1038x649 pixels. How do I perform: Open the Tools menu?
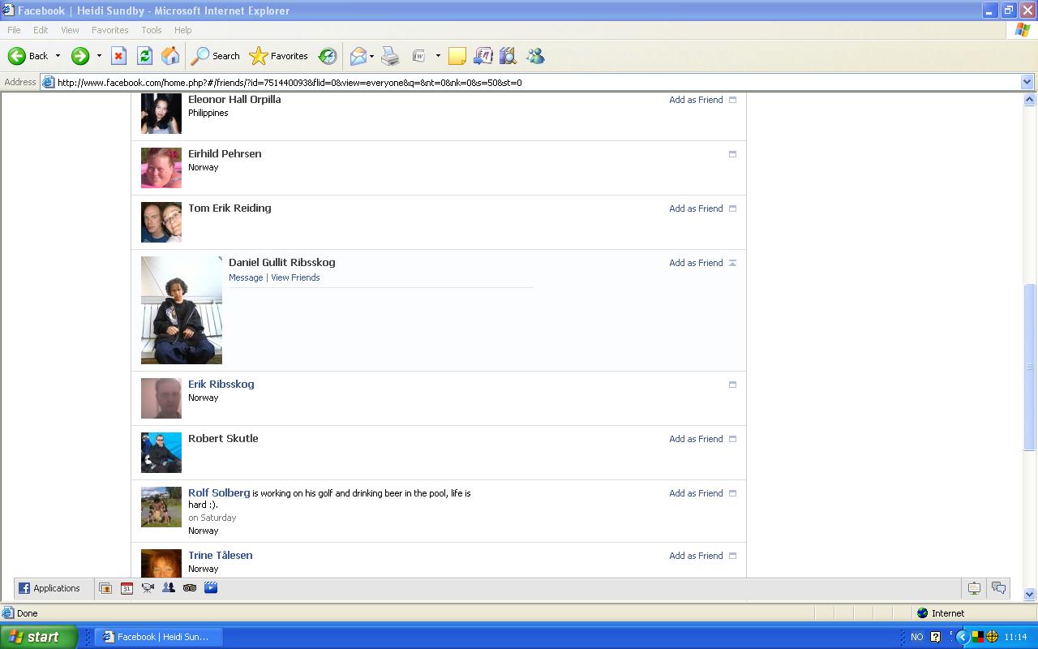coord(152,30)
